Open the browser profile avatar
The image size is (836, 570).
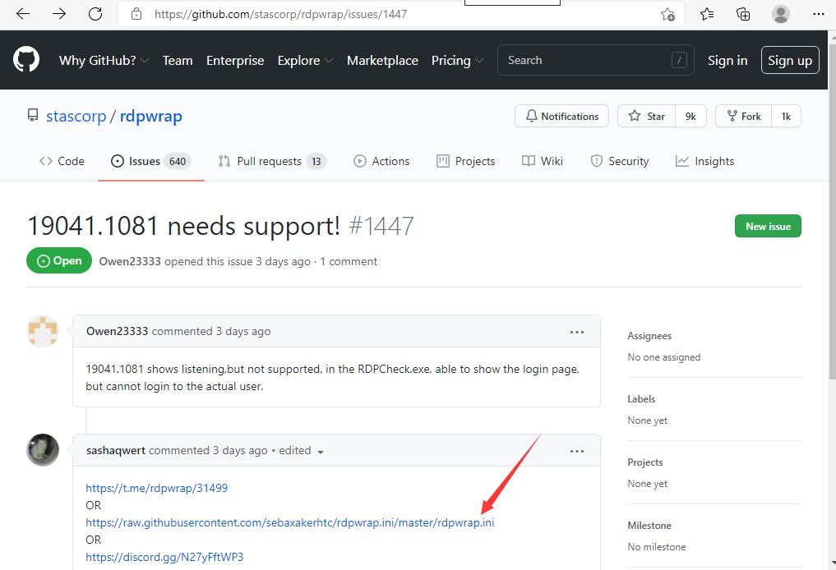pyautogui.click(x=781, y=14)
